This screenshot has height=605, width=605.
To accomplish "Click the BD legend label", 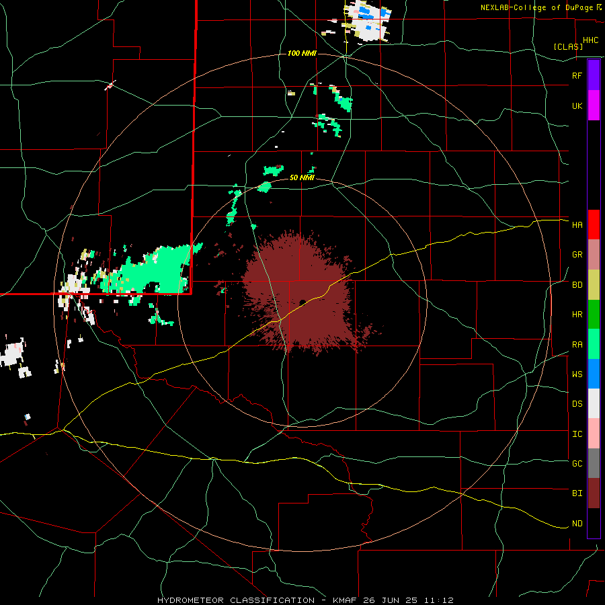I will click(x=577, y=285).
